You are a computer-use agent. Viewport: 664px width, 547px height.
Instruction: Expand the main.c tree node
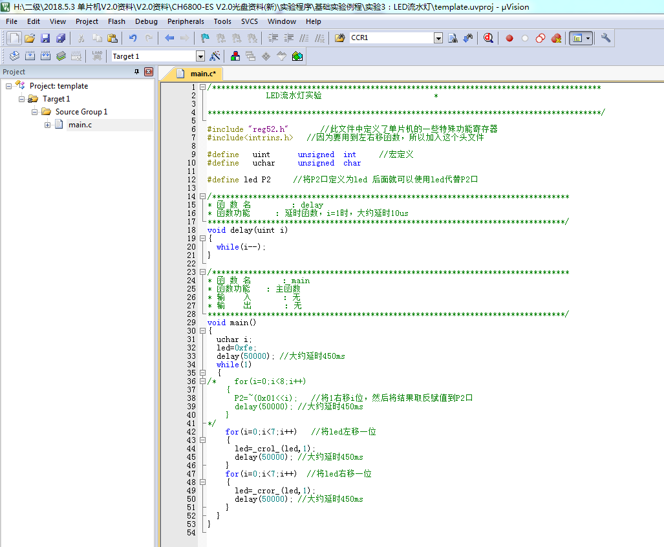[x=48, y=125]
